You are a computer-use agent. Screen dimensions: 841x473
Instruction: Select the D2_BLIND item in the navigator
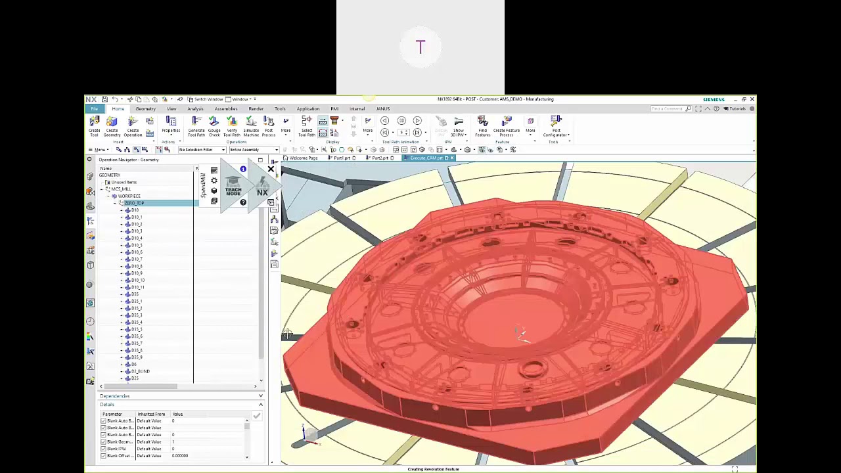point(141,371)
